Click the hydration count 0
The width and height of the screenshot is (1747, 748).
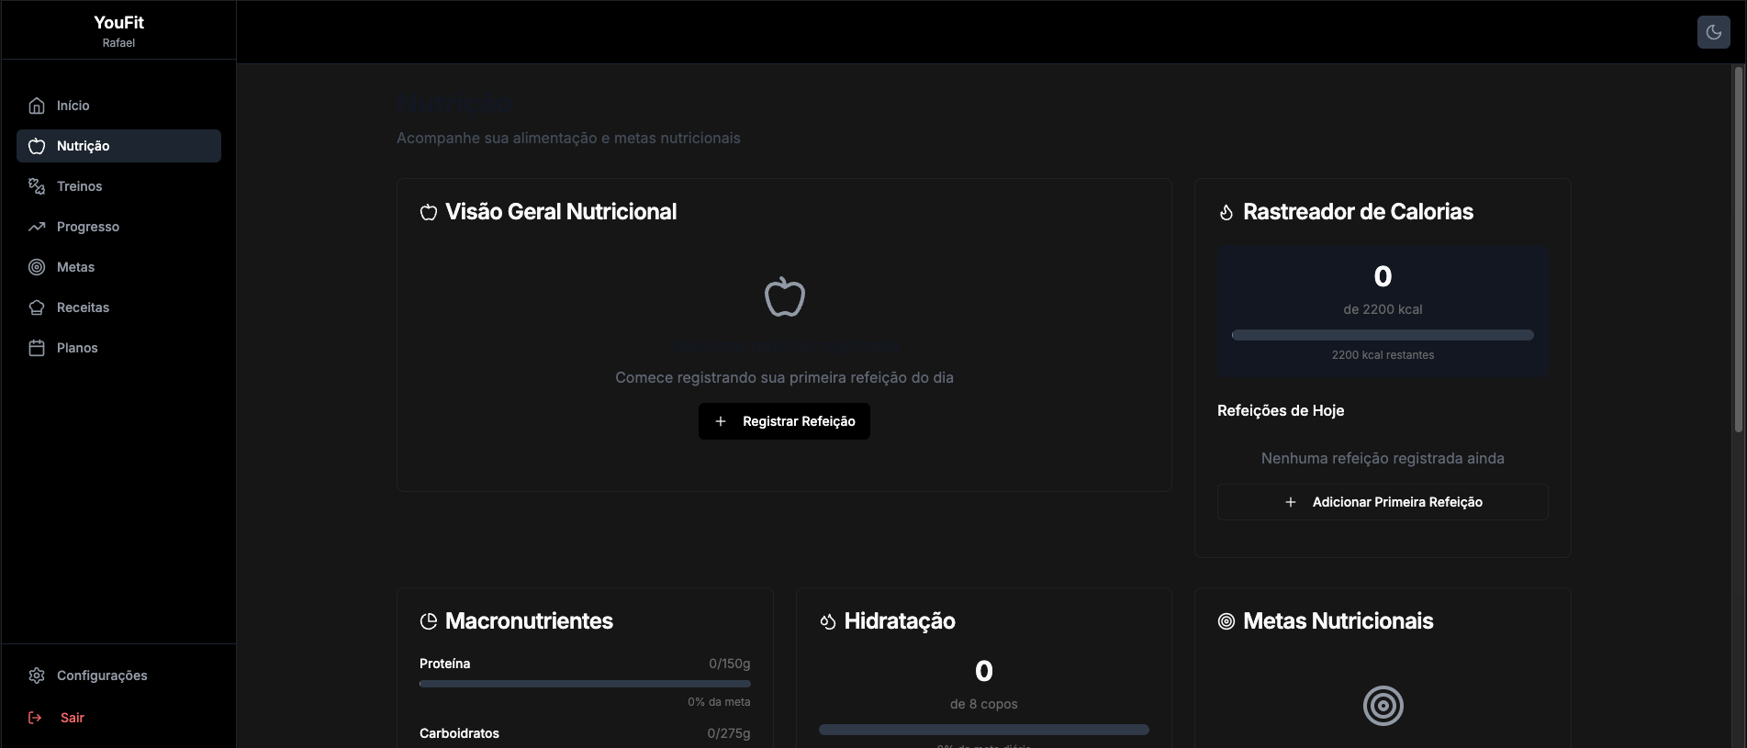[984, 671]
